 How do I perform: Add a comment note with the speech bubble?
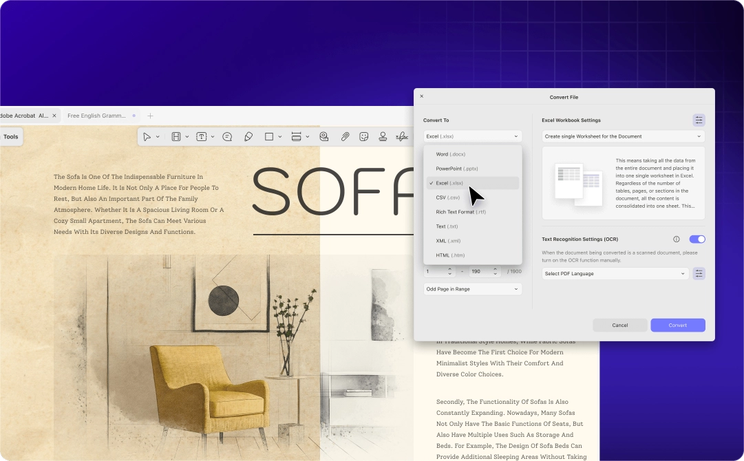pyautogui.click(x=227, y=137)
